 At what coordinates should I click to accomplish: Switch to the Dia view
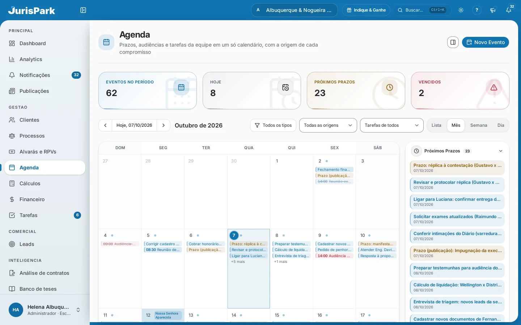(x=501, y=125)
